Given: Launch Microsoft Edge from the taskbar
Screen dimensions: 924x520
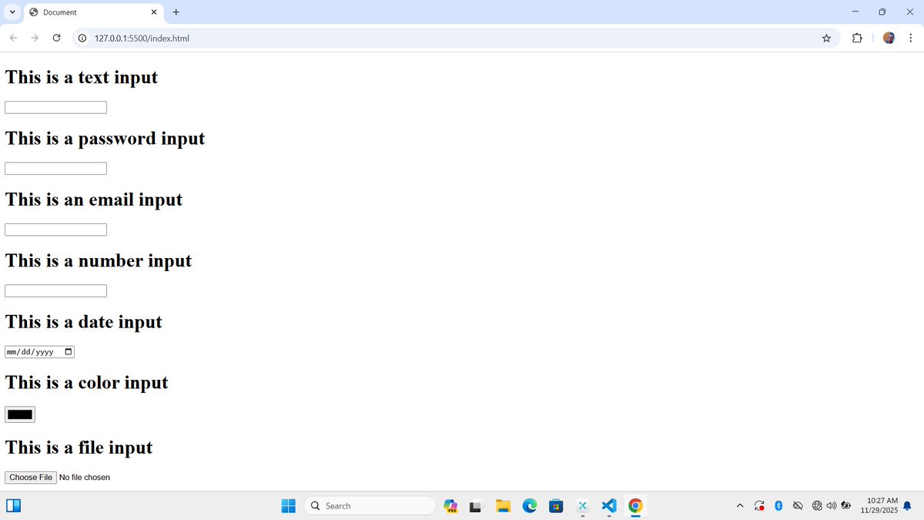Looking at the screenshot, I should click(529, 506).
